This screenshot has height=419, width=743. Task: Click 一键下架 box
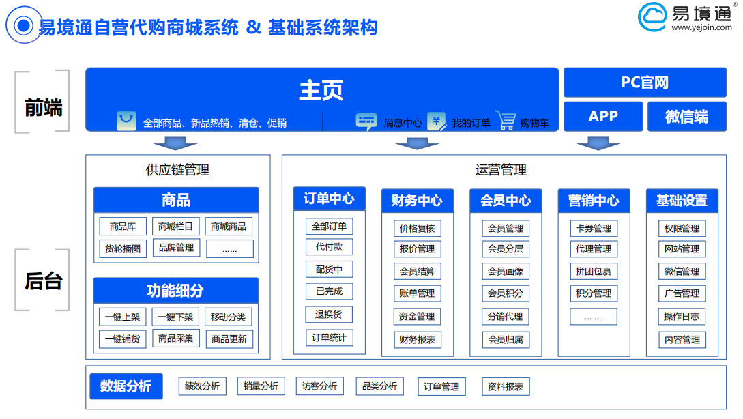click(176, 317)
